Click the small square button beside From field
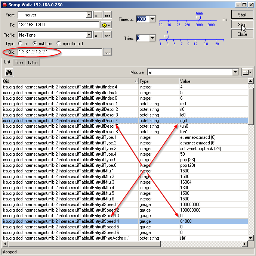 pyautogui.click(x=98, y=15)
